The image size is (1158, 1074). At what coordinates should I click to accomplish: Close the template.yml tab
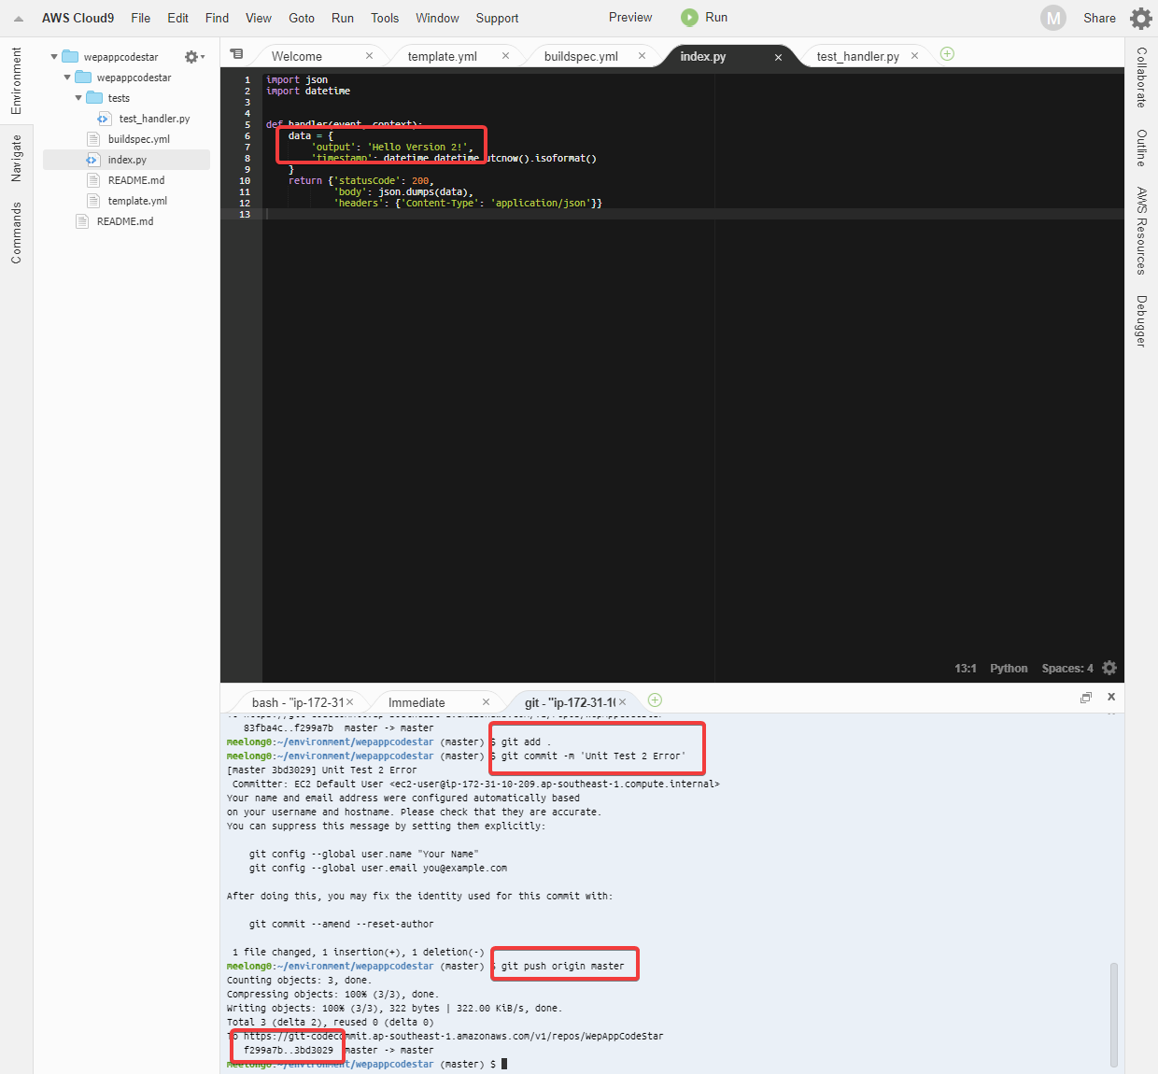[505, 56]
